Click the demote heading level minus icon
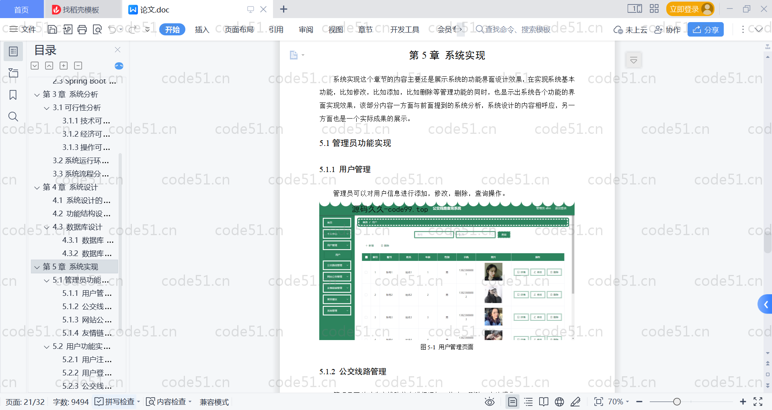This screenshot has height=410, width=772. point(78,66)
